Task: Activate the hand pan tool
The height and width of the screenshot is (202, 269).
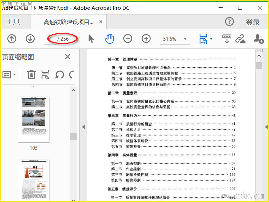Action: [x=109, y=39]
